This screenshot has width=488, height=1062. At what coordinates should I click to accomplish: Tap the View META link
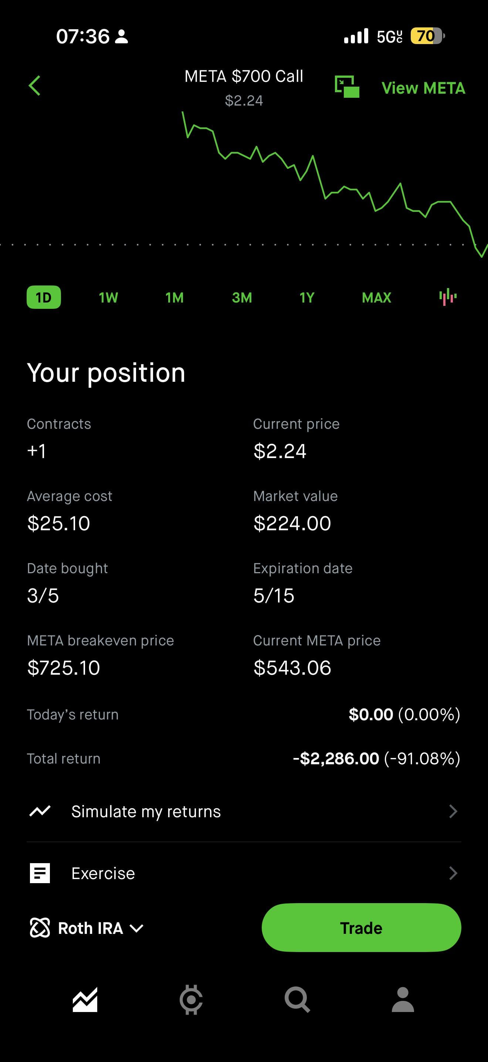[423, 88]
